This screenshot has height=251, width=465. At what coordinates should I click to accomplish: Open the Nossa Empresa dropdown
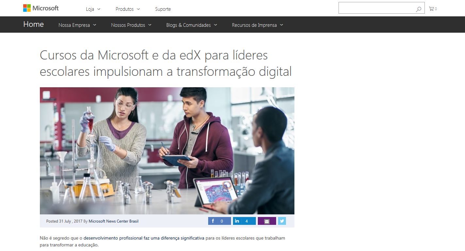coord(77,25)
